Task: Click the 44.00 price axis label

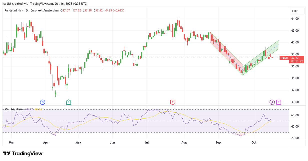Action: (x=295, y=19)
